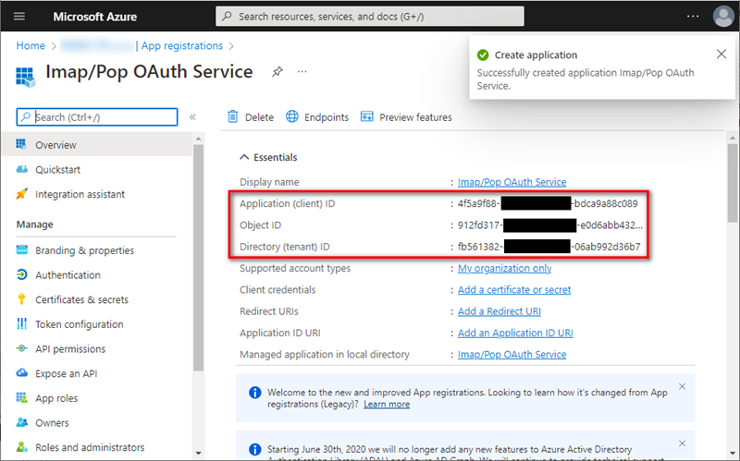This screenshot has width=740, height=461.
Task: Select Authentication in Manage menu
Action: (68, 275)
